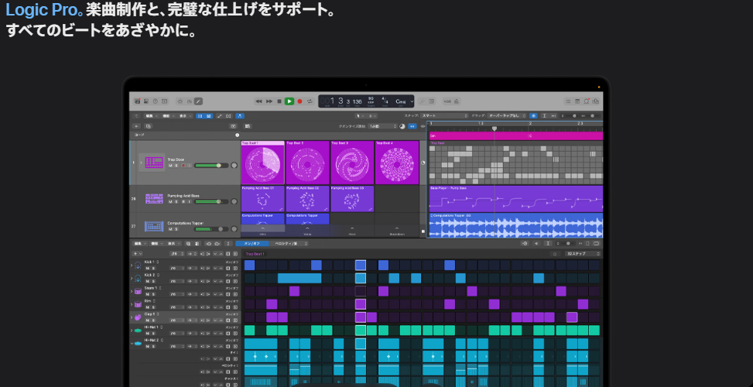The width and height of the screenshot is (753, 387).
Task: Click the Computations Topper track instrument icon
Action: click(x=153, y=226)
